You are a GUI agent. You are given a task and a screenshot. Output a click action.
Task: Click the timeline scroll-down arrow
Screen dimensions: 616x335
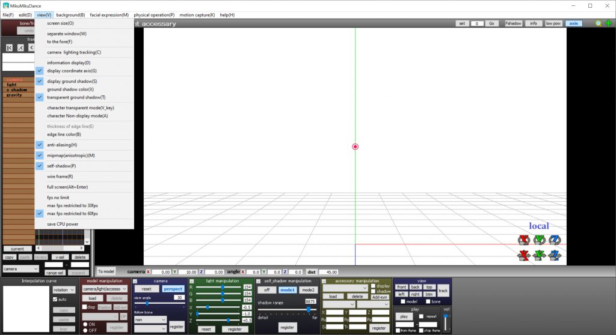(x=87, y=242)
